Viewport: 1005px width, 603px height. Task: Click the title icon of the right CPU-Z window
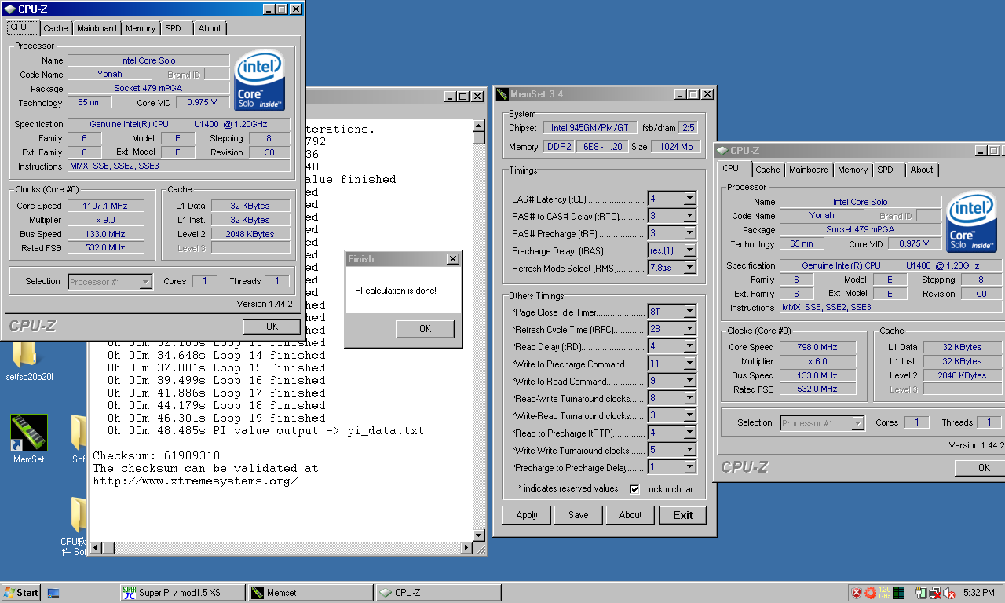pos(722,151)
